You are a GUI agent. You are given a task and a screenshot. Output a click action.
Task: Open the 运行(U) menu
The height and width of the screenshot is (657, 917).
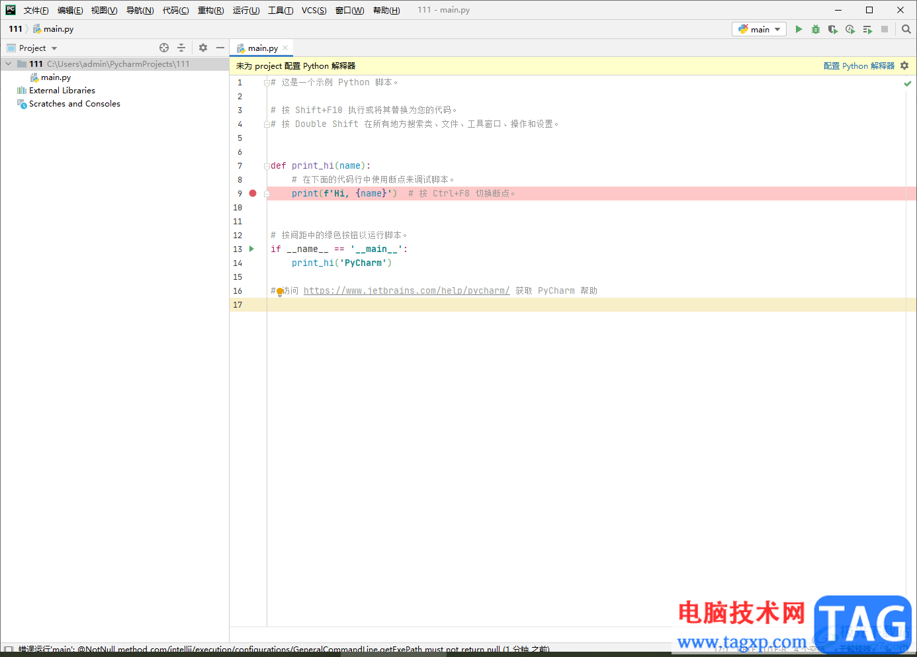coord(246,10)
